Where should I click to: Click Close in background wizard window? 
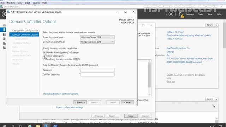click(x=131, y=116)
